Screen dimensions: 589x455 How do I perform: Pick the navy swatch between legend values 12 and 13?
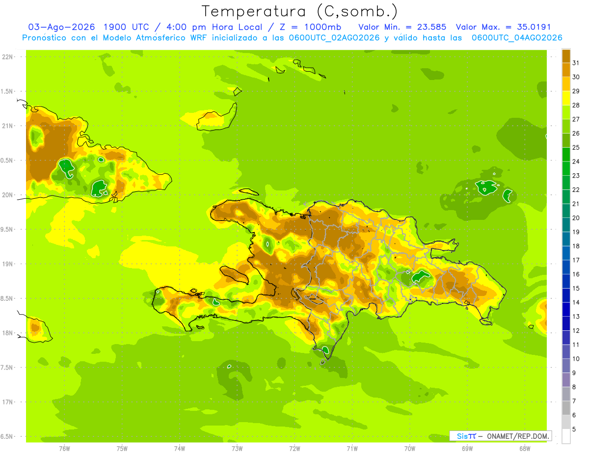pyautogui.click(x=566, y=323)
